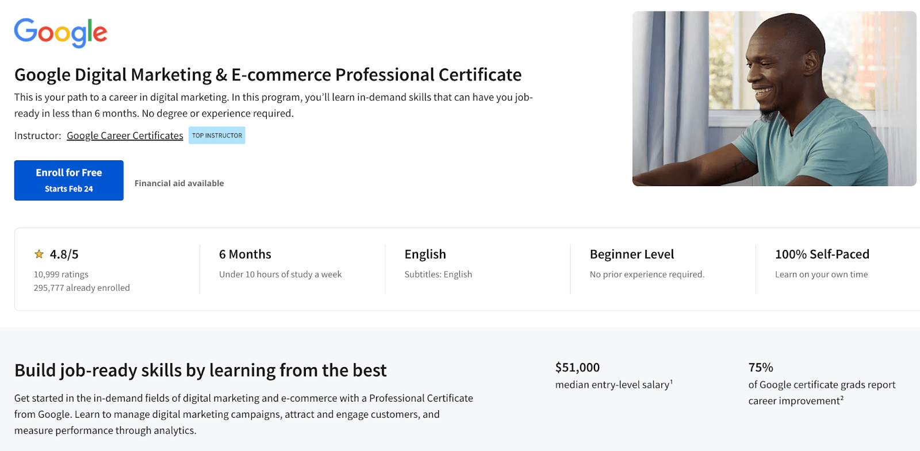
Task: Select the Financial aid available text
Action: pyautogui.click(x=179, y=183)
